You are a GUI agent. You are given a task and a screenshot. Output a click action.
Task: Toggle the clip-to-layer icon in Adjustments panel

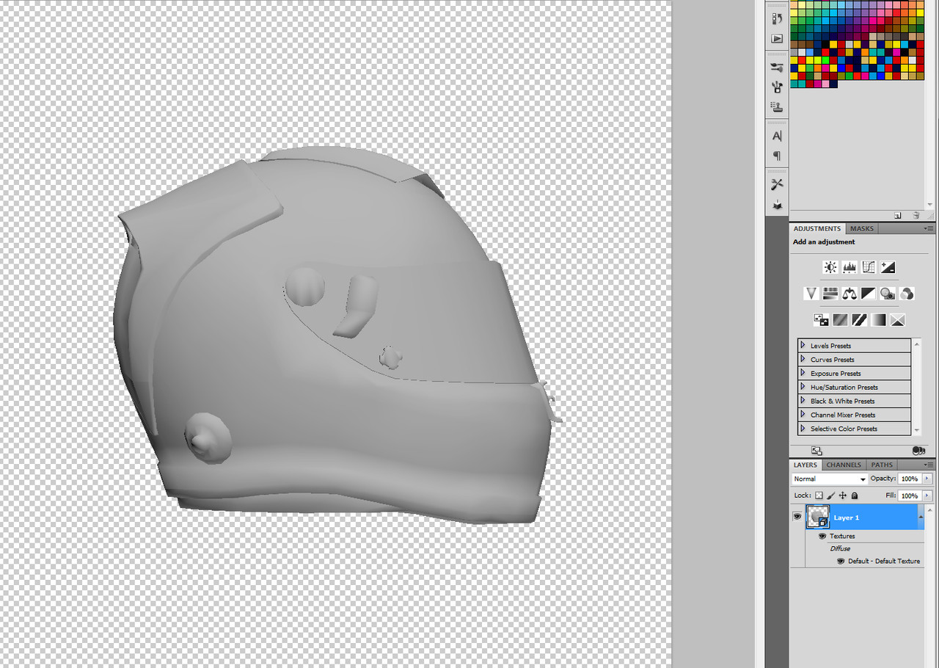[x=918, y=451]
